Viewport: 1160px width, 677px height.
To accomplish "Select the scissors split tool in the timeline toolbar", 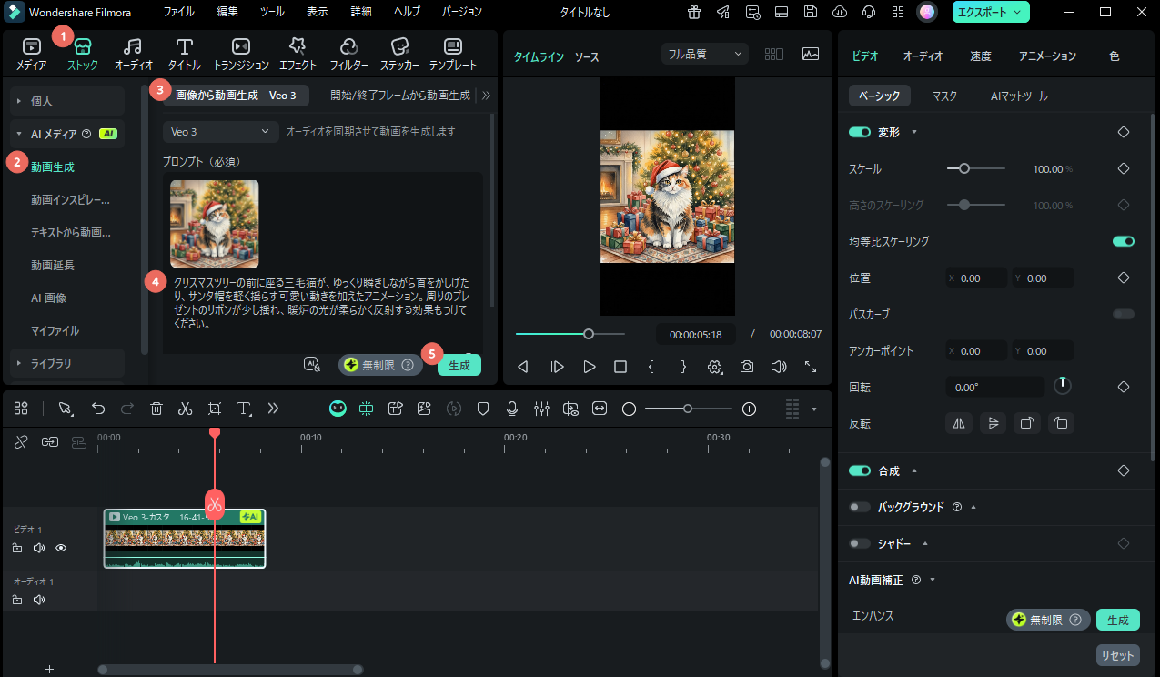I will click(186, 408).
